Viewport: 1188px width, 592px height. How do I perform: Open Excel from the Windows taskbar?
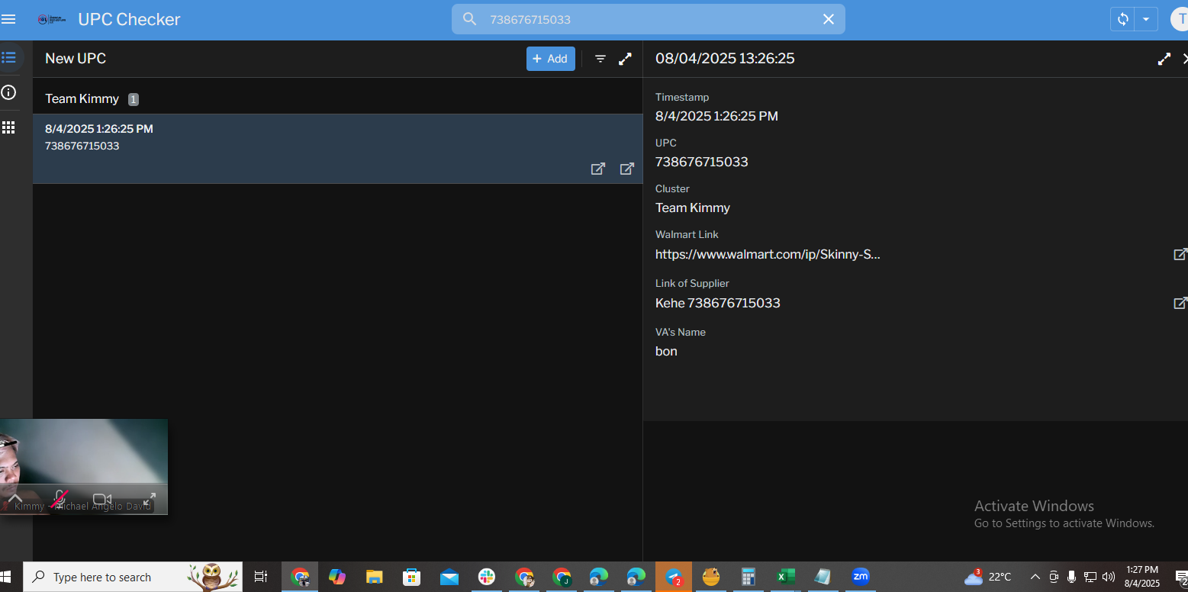784,577
